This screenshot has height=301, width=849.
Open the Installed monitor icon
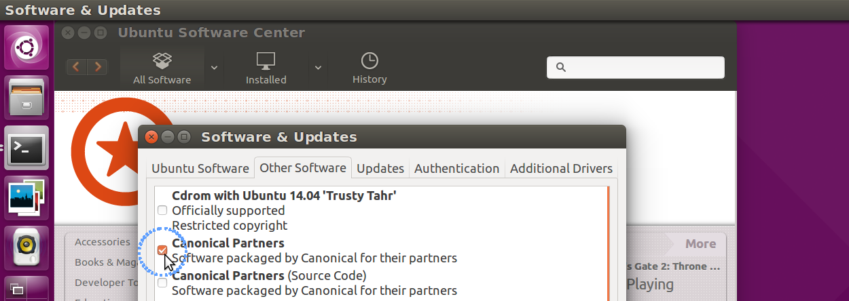coord(266,61)
